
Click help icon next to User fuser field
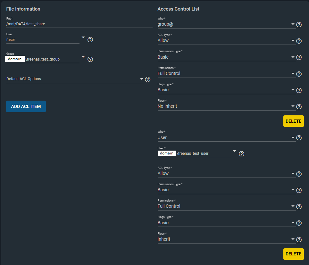click(90, 40)
